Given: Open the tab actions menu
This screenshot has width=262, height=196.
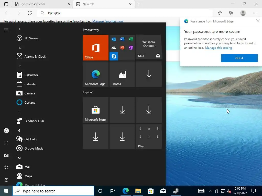Looking at the screenshot, I should click(x=6, y=4).
